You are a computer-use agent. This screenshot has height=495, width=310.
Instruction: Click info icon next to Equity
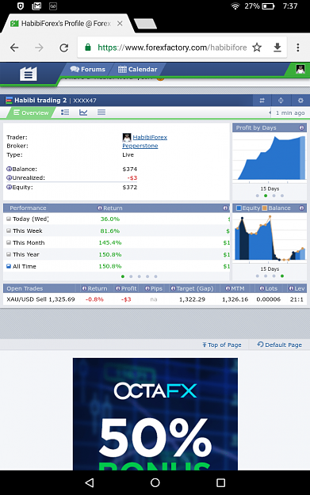coord(9,187)
